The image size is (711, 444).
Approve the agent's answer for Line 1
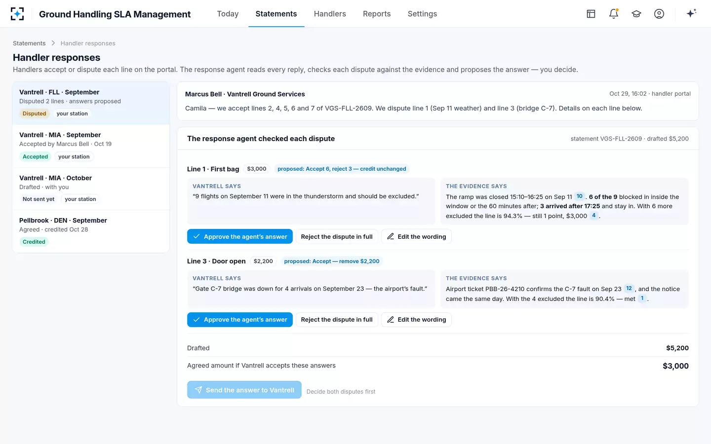click(240, 236)
